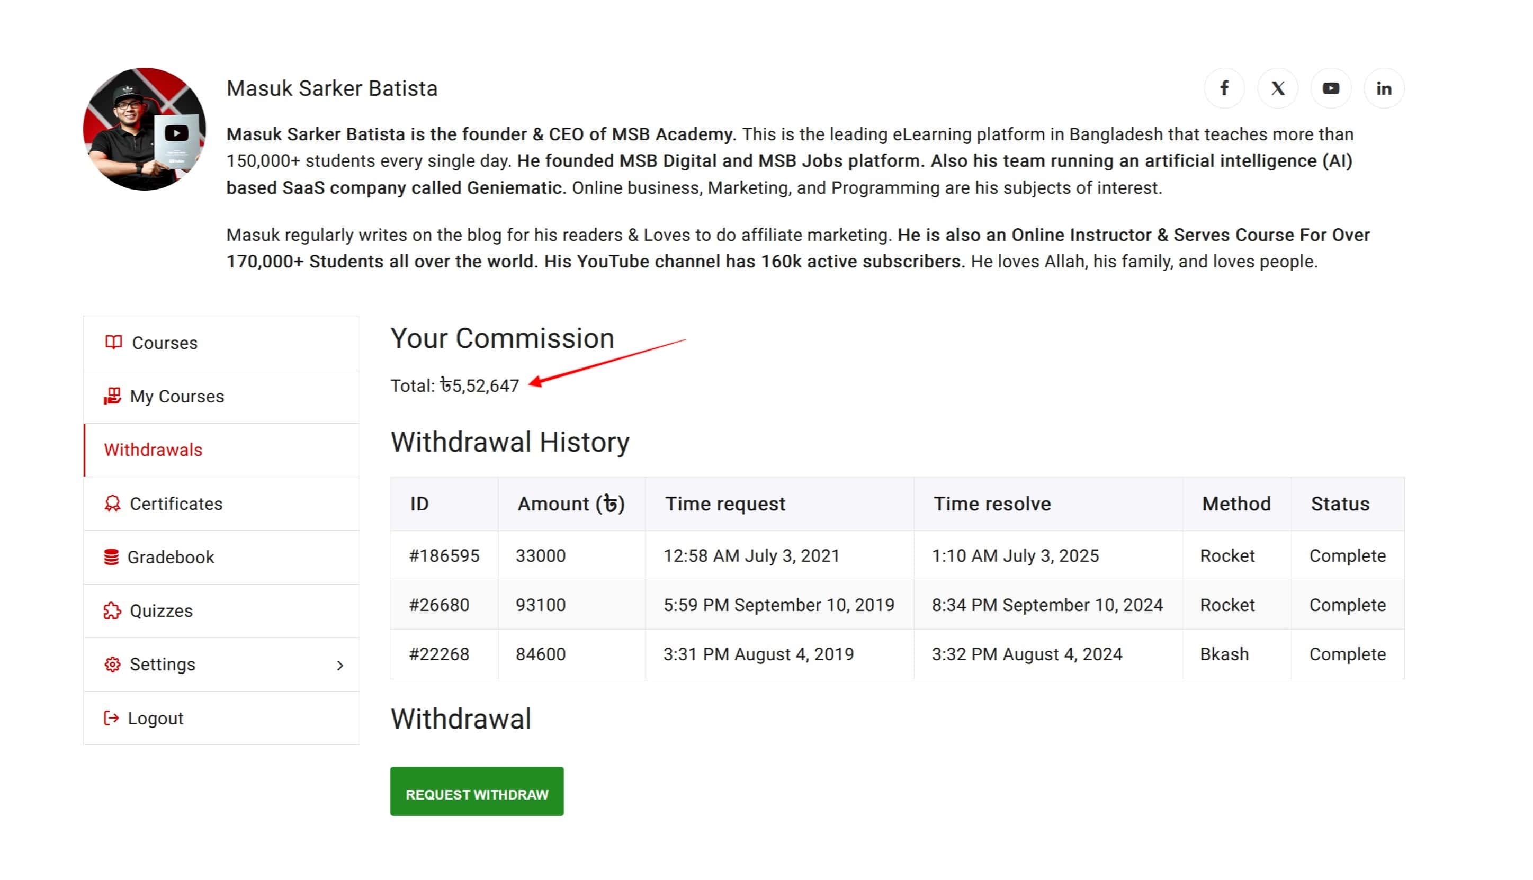The image size is (1533, 880).
Task: Click the Certificates ribbon icon
Action: (x=112, y=504)
